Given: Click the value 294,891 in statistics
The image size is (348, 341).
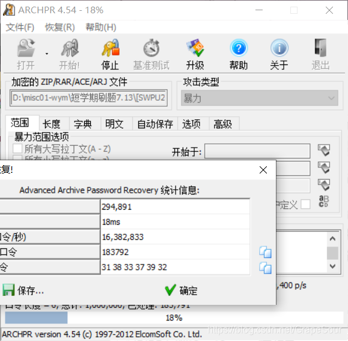Looking at the screenshot, I should (117, 207).
